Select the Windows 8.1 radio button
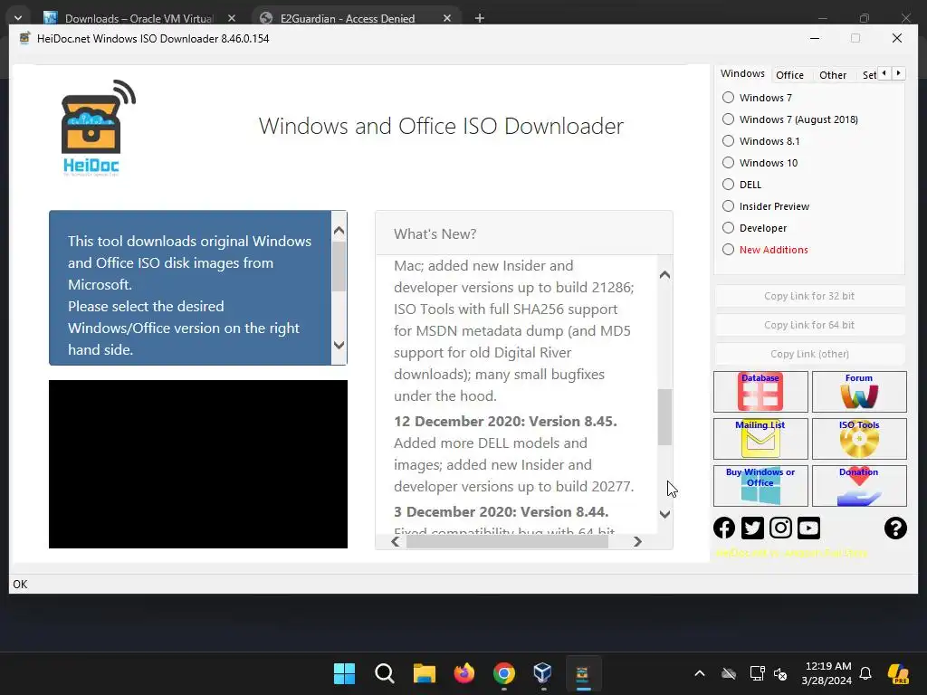 (729, 140)
